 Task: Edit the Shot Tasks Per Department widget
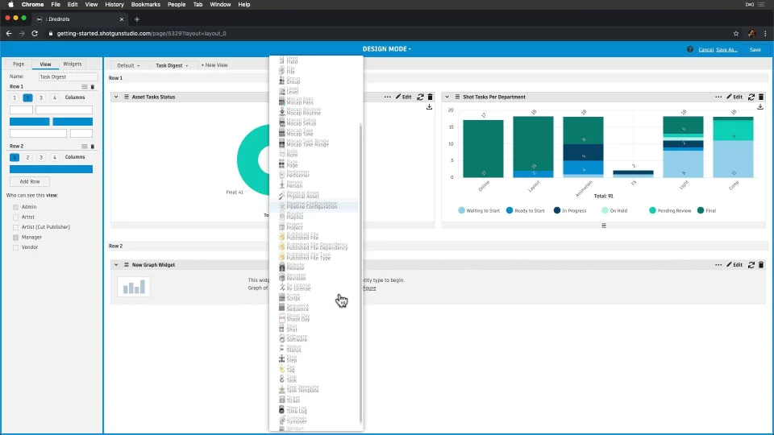click(x=734, y=97)
